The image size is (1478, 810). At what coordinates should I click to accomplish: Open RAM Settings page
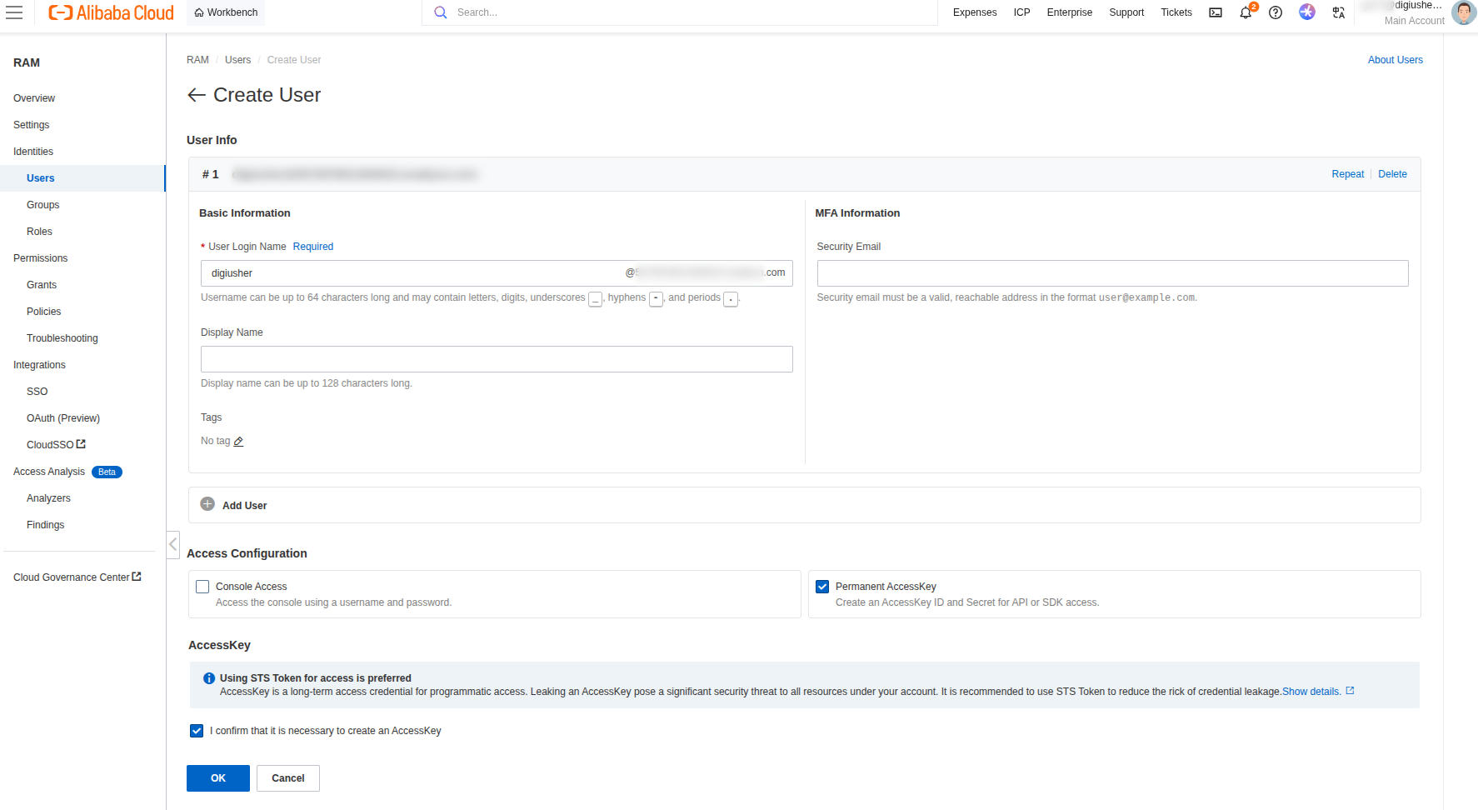[x=32, y=125]
